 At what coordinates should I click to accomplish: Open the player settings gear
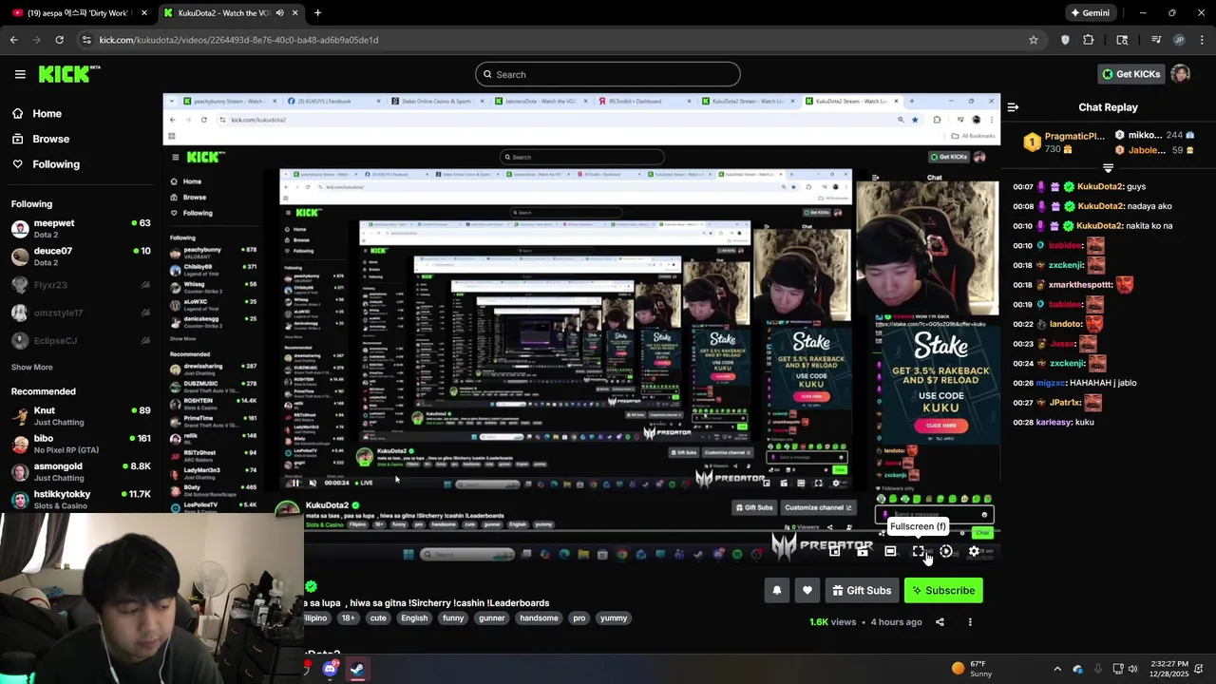(974, 551)
